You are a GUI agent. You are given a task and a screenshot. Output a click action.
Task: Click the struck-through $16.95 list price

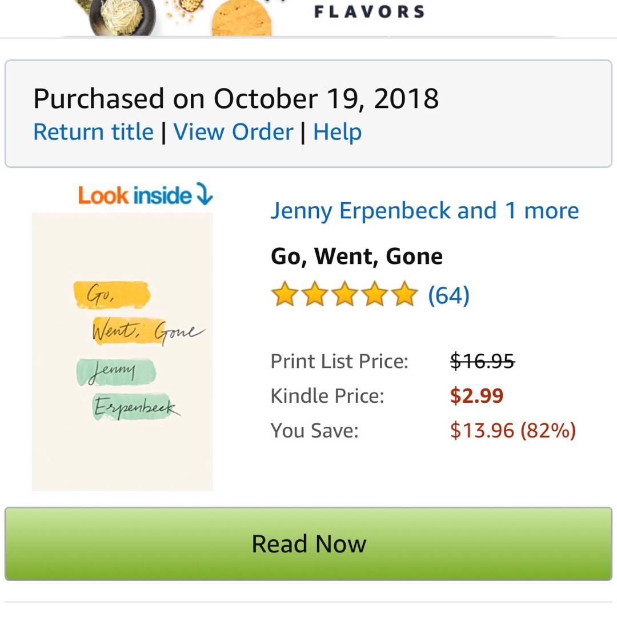(x=482, y=361)
